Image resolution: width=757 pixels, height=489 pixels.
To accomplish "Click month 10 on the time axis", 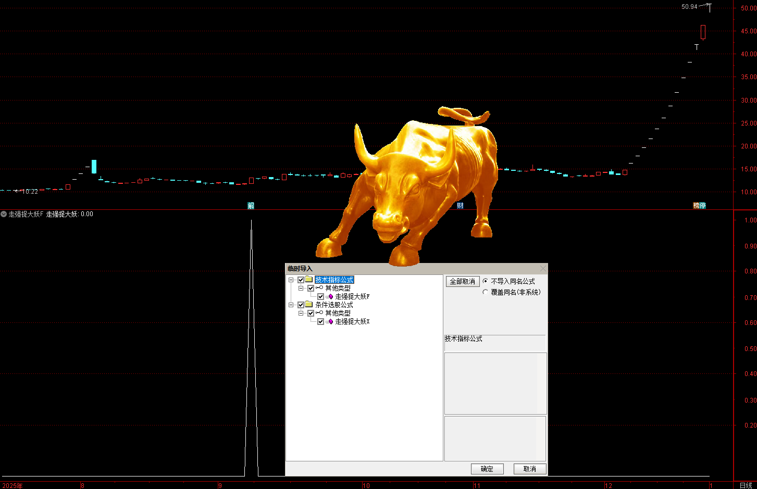I will coord(366,485).
